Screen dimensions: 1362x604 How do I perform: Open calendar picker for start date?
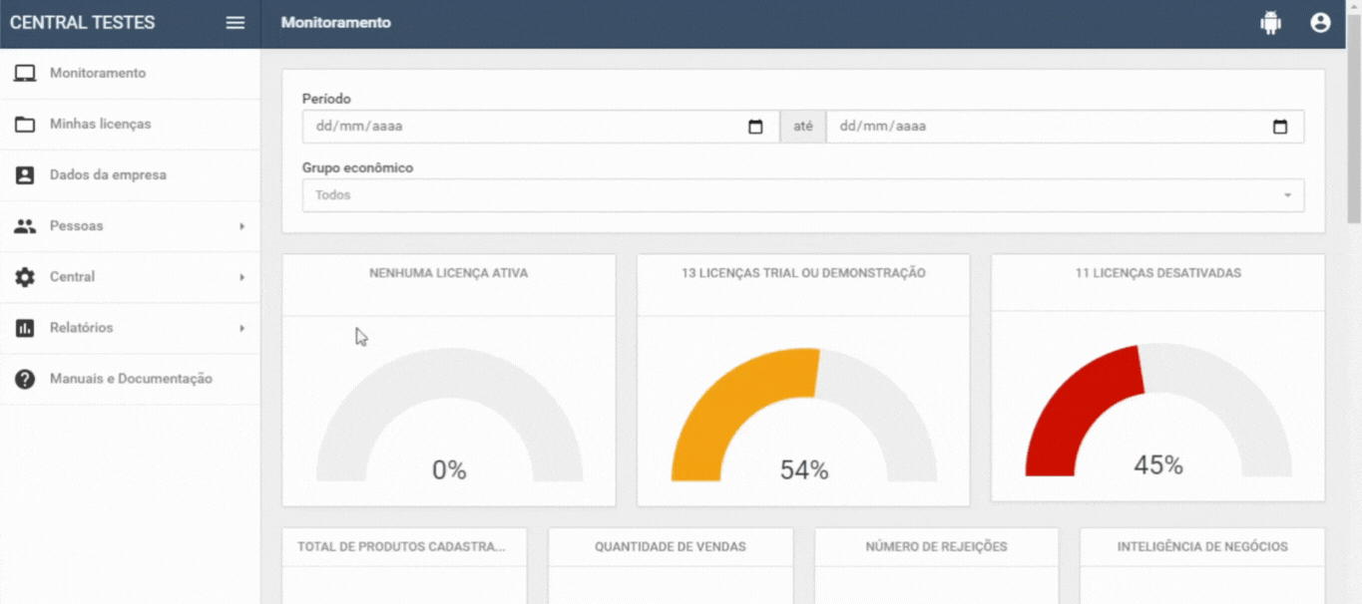(x=755, y=127)
